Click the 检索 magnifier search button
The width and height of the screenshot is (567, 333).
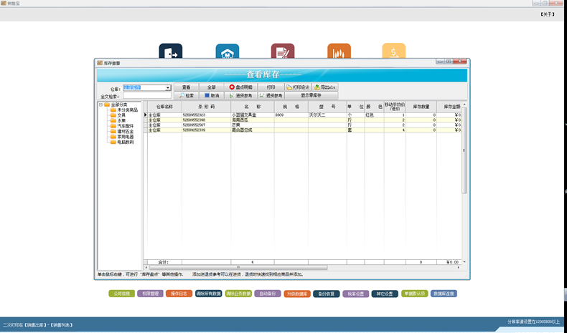click(x=186, y=96)
